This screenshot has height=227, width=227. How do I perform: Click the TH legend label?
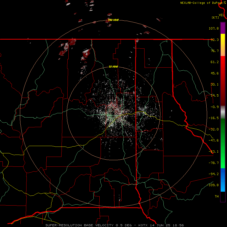pyautogui.click(x=217, y=196)
